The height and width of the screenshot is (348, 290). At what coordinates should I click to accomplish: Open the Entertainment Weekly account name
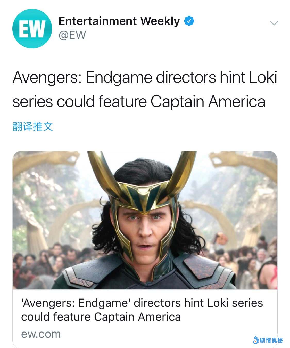pyautogui.click(x=119, y=21)
